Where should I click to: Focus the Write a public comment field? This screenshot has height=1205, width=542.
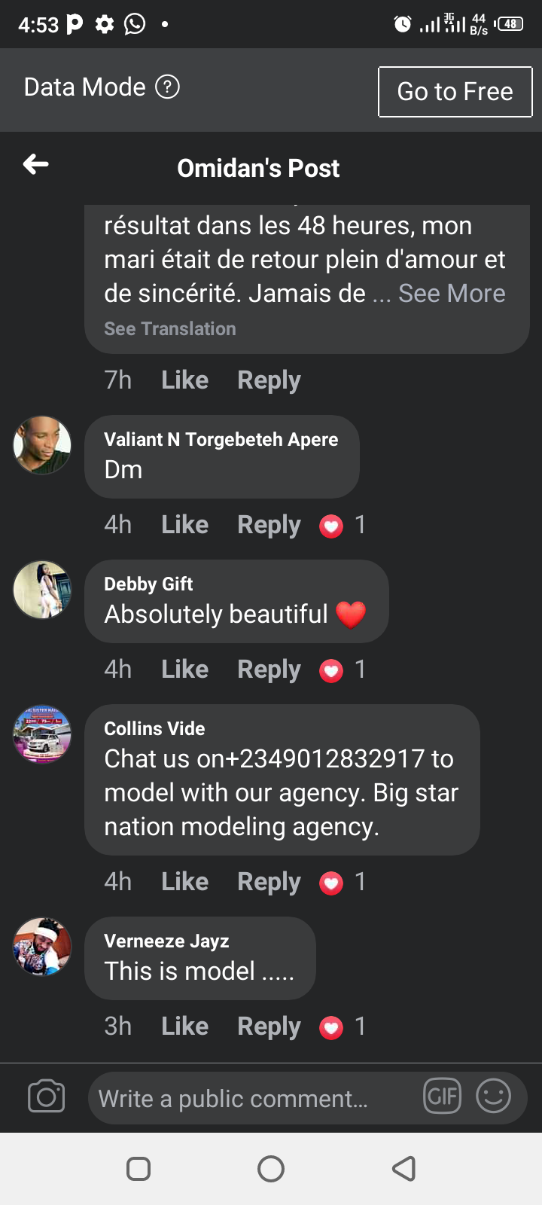pos(256,1098)
